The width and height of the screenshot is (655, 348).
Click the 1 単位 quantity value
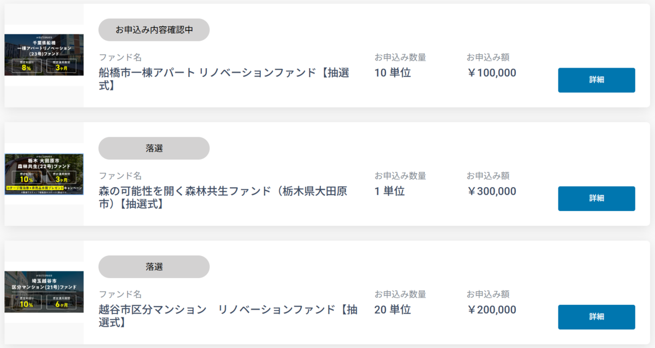pos(389,191)
